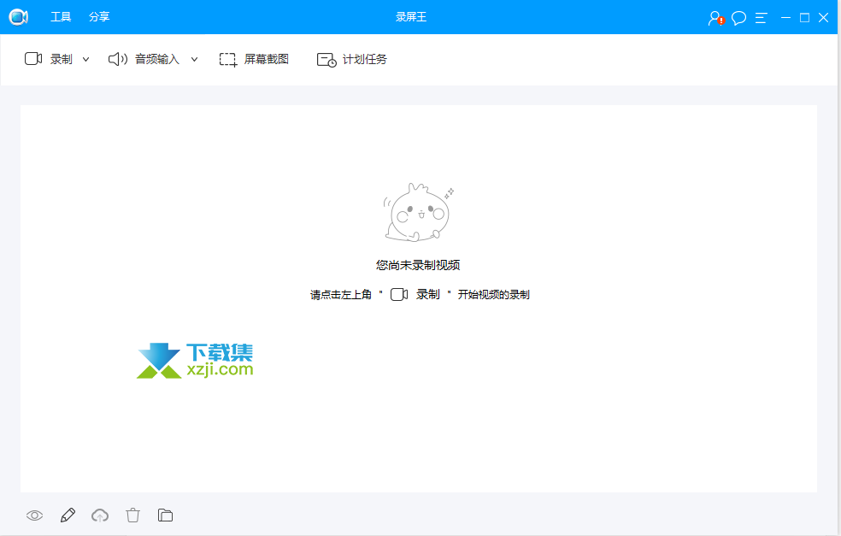Expand the 录制 dropdown arrow
This screenshot has height=536, width=841.
tap(85, 60)
